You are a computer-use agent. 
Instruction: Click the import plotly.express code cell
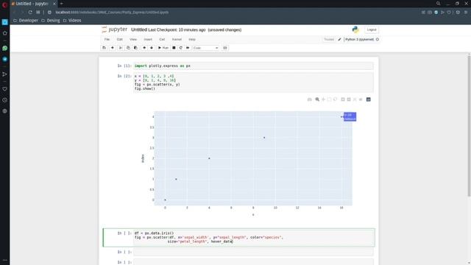click(253, 66)
